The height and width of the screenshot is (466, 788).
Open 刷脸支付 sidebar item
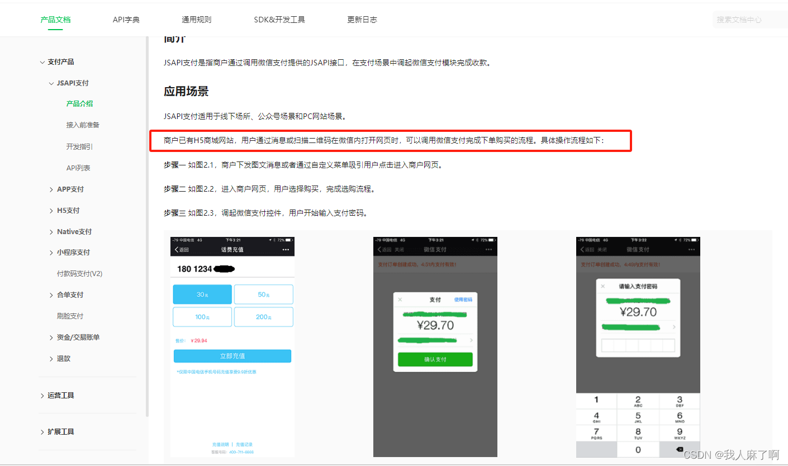pos(70,316)
